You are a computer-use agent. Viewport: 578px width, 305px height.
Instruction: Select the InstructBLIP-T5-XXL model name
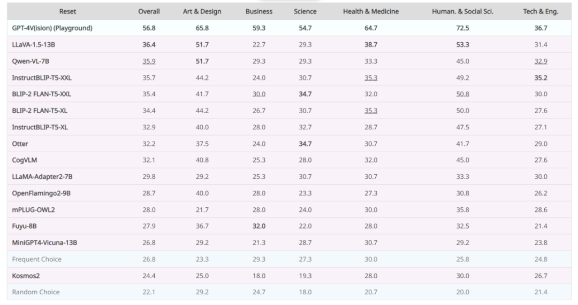[42, 77]
